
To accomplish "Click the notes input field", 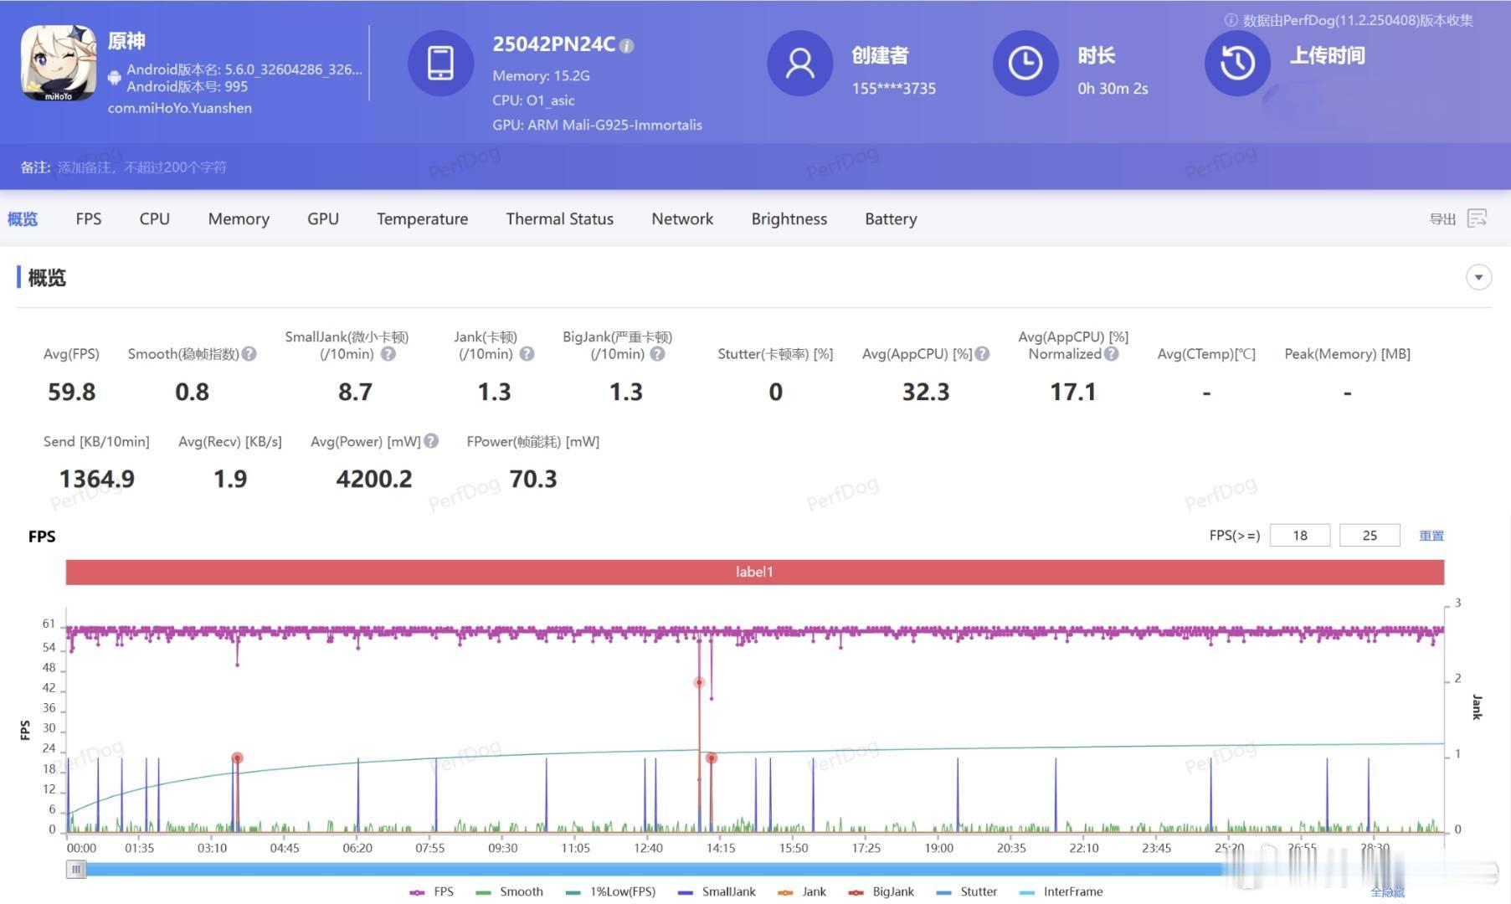I will 142,167.
